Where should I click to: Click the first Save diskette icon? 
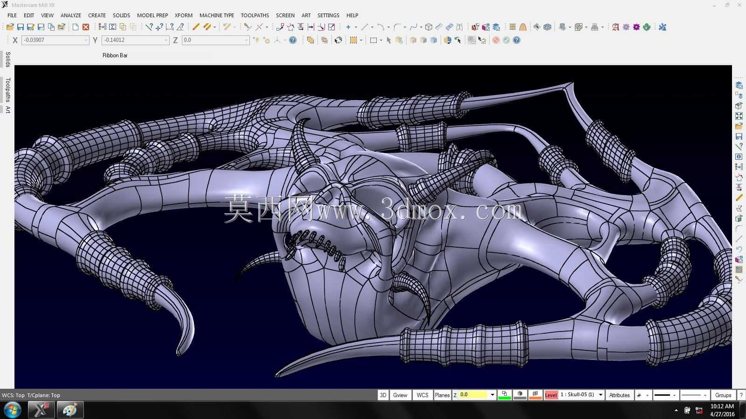point(20,27)
